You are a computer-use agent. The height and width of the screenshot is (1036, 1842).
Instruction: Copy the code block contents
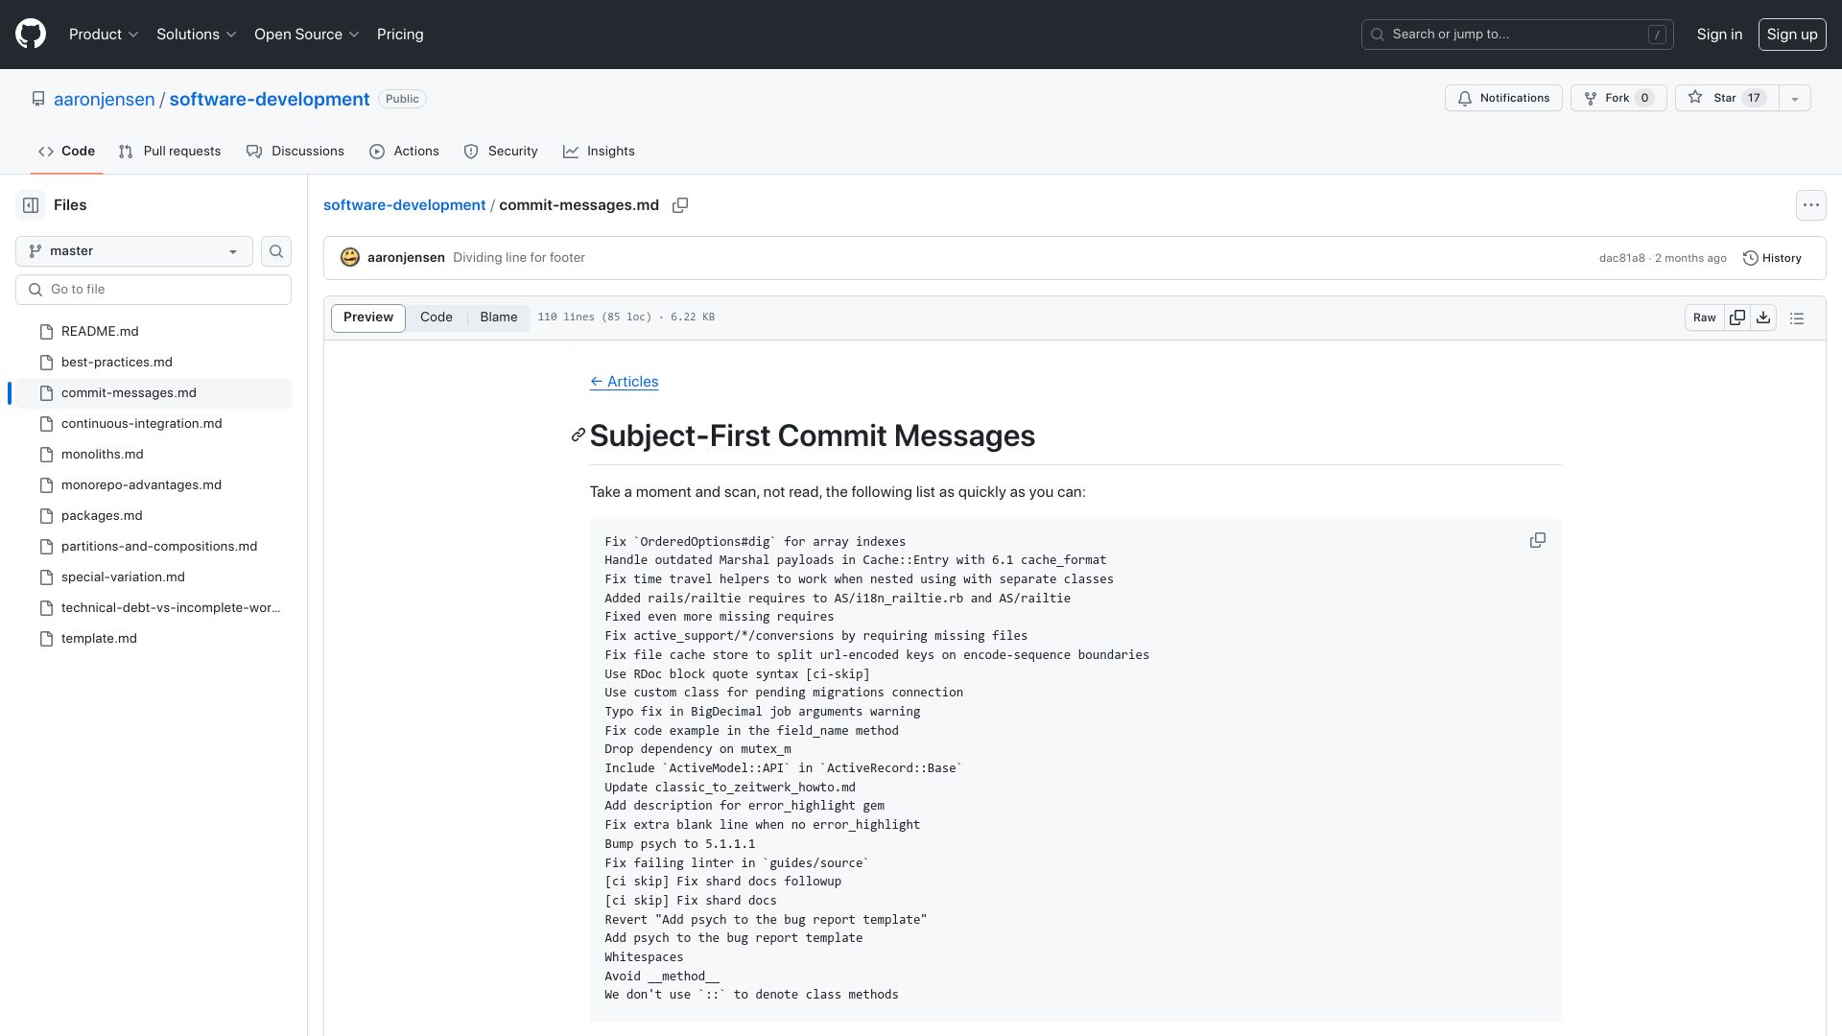(1538, 541)
